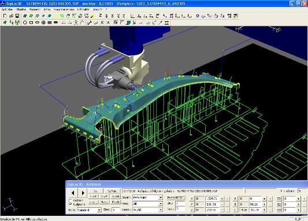The image size is (308, 221).
Task: Select the crosshair circle tool
Action: (x=43, y=22)
